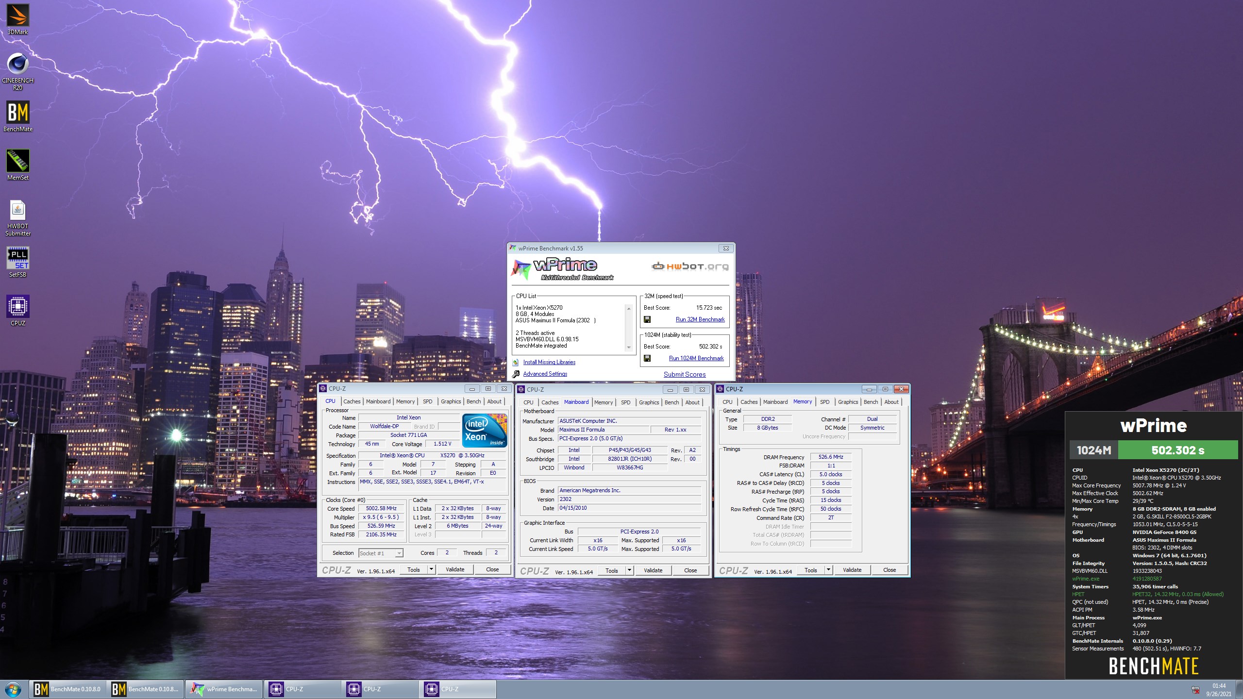Click the Install Missing Libraries icon
This screenshot has width=1243, height=699.
[516, 362]
